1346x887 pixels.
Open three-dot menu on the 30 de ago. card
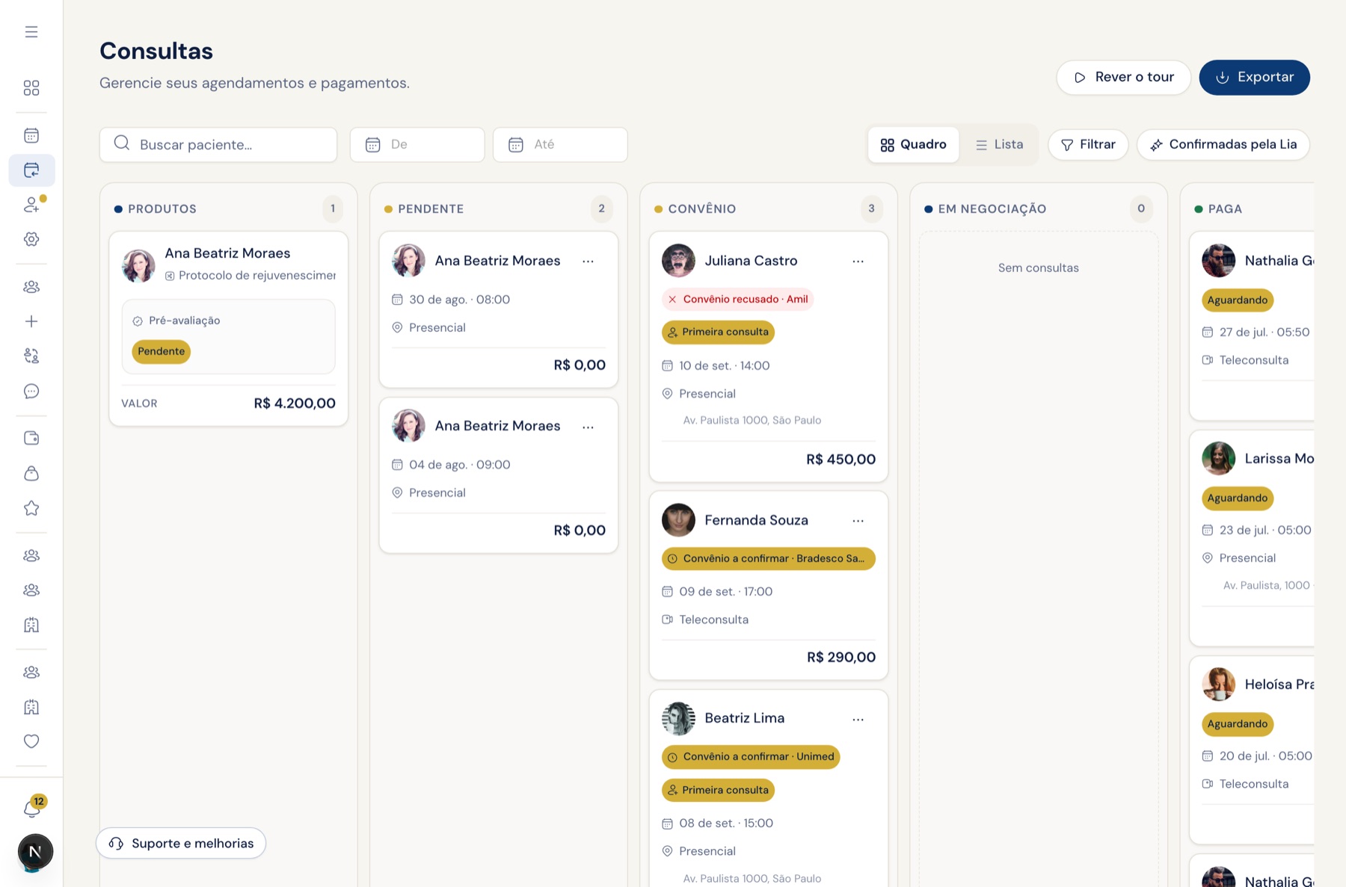click(x=588, y=262)
